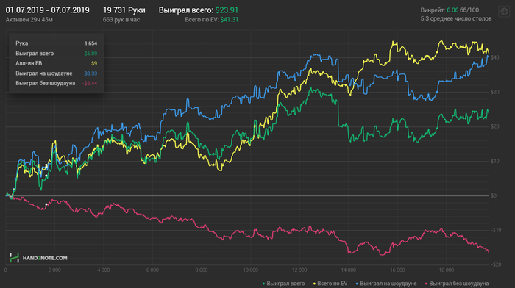
Task: Click the HAND2NOTE.COM watermark link
Action: coord(45,258)
